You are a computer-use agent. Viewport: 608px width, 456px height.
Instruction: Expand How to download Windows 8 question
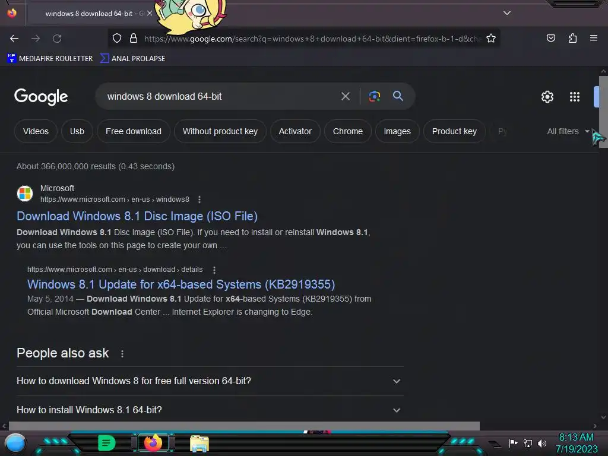pos(210,381)
